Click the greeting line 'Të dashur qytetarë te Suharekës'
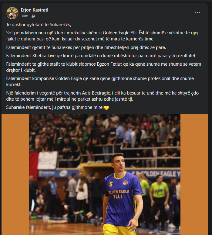 (x=39, y=25)
